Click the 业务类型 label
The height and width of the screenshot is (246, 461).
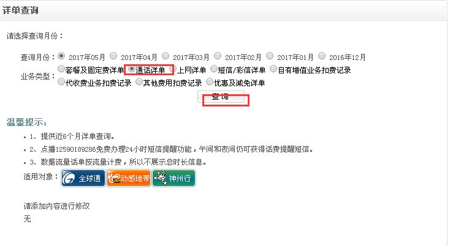[38, 76]
